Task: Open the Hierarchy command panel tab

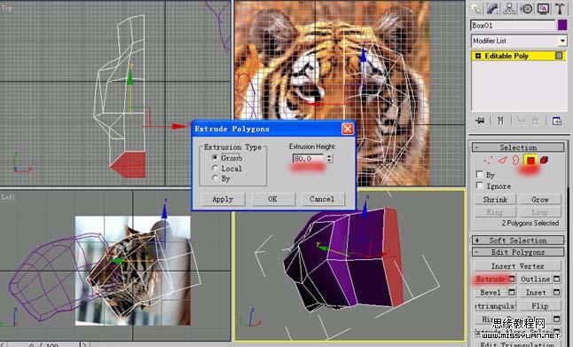Action: coord(509,8)
